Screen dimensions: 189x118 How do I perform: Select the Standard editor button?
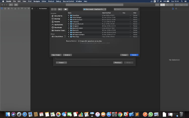coord(163,5)
